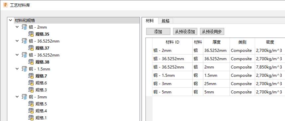
Task: Click the 钢 - 1.5mm material ID cell
Action: [172, 75]
